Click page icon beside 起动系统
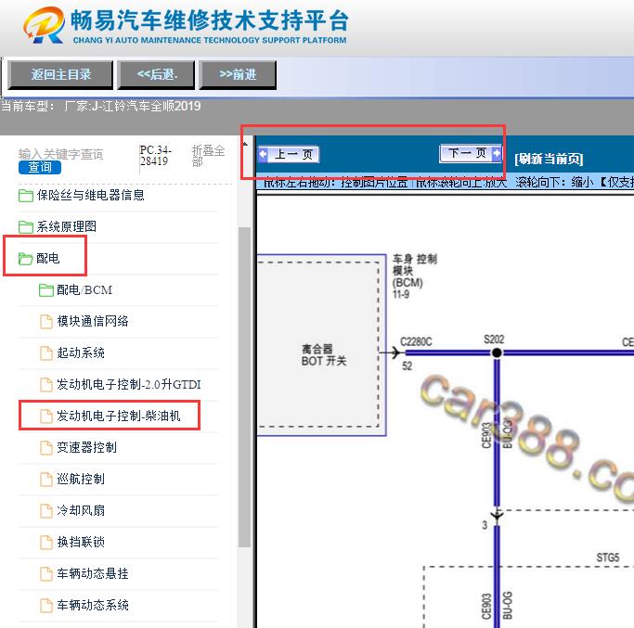 [x=46, y=353]
